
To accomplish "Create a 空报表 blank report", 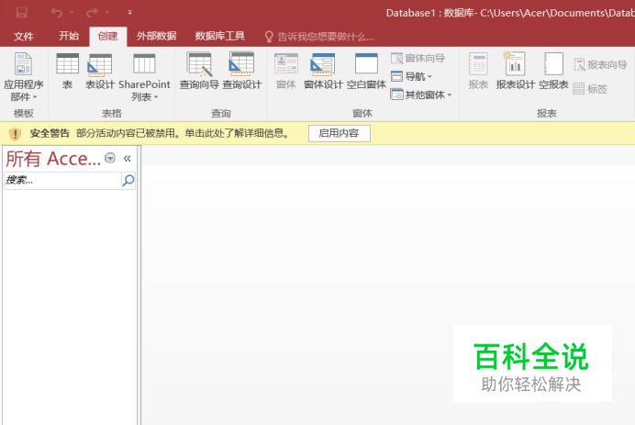I will (x=553, y=72).
